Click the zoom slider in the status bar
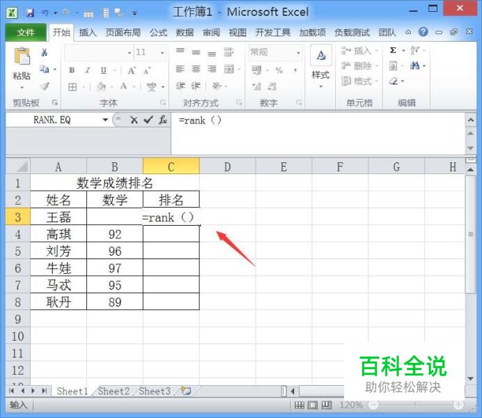The width and height of the screenshot is (482, 418). click(x=415, y=405)
